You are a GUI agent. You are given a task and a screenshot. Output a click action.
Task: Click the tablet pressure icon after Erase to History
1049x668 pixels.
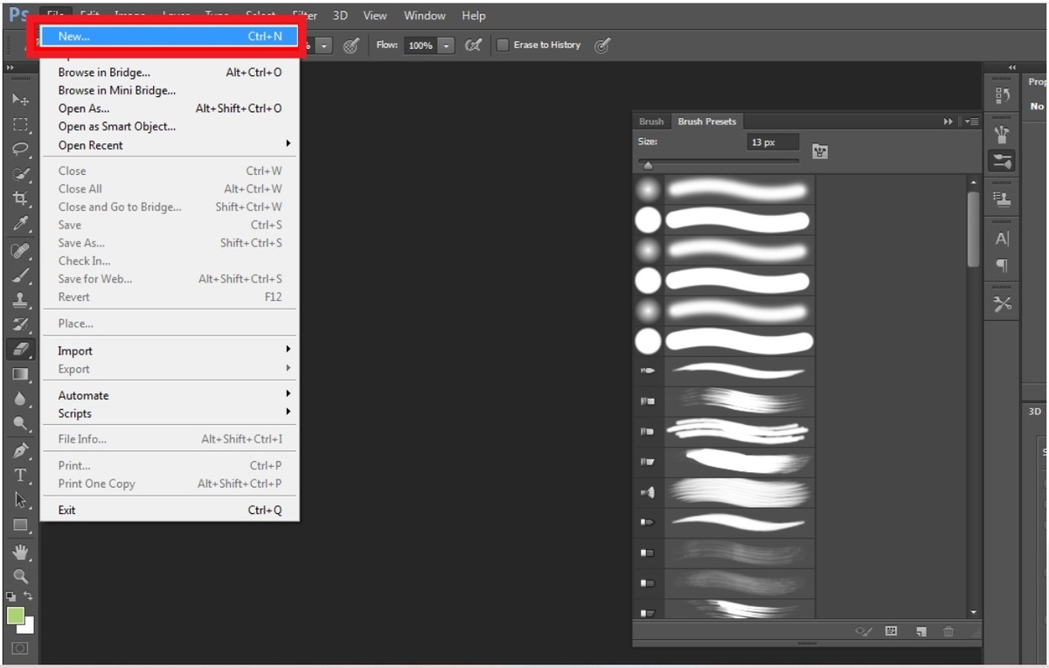click(601, 45)
